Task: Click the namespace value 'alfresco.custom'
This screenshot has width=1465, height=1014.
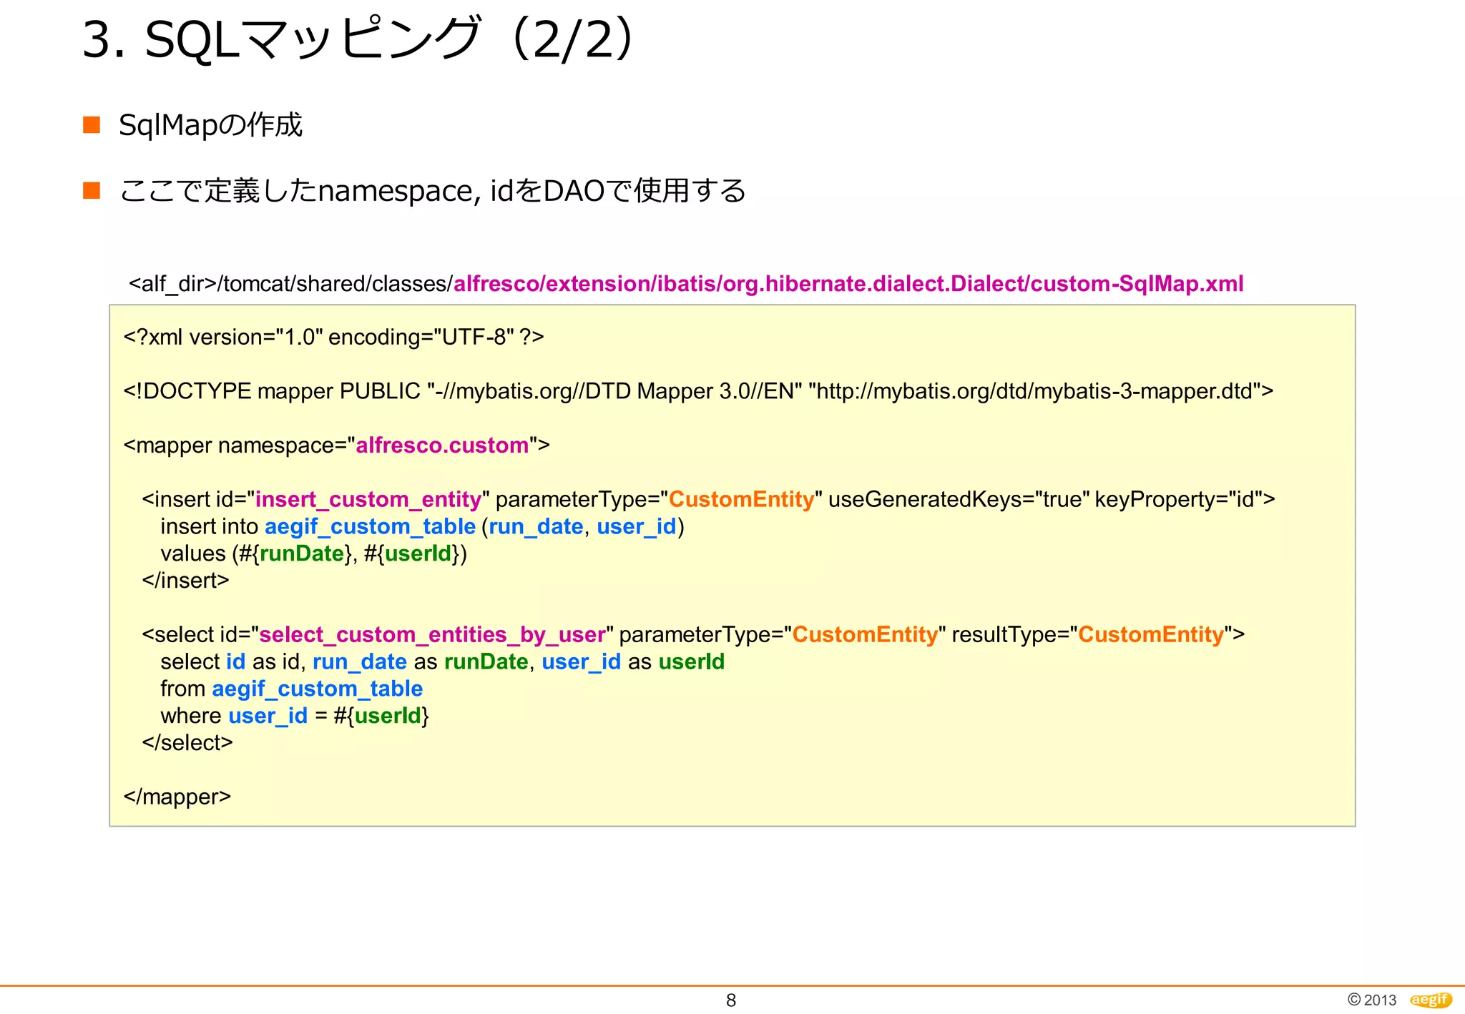Action: pyautogui.click(x=442, y=446)
